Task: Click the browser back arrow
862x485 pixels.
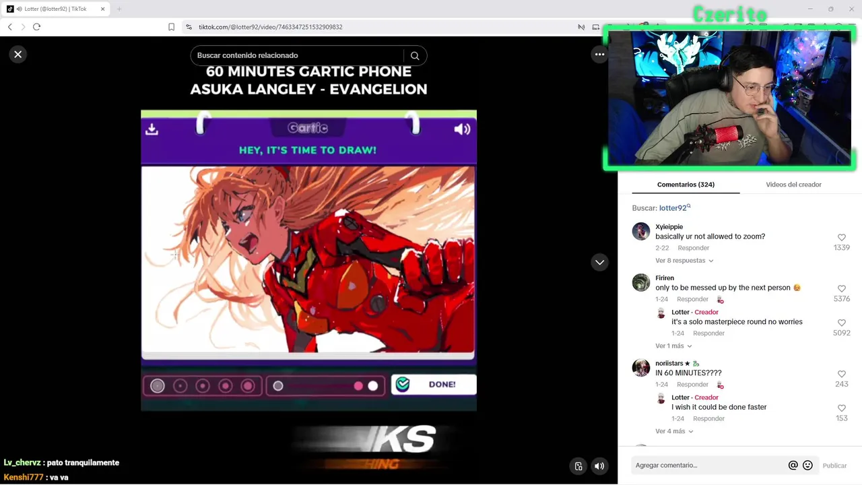Action: (9, 27)
